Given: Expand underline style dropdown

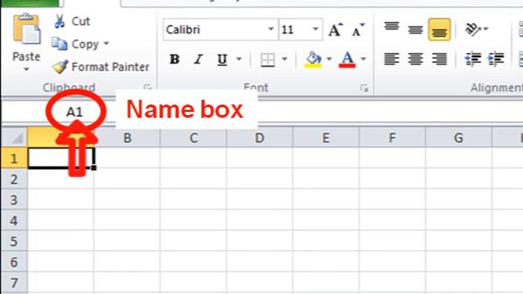Looking at the screenshot, I should (x=239, y=60).
